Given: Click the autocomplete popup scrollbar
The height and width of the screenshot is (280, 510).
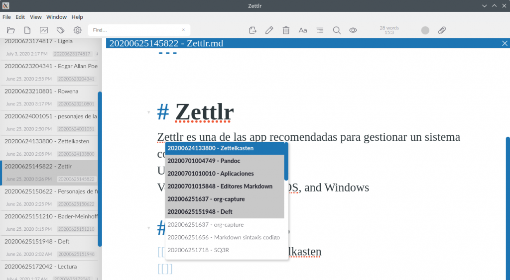Looking at the screenshot, I should tap(286, 162).
